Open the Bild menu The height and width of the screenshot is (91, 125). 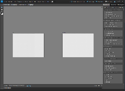[15, 2]
